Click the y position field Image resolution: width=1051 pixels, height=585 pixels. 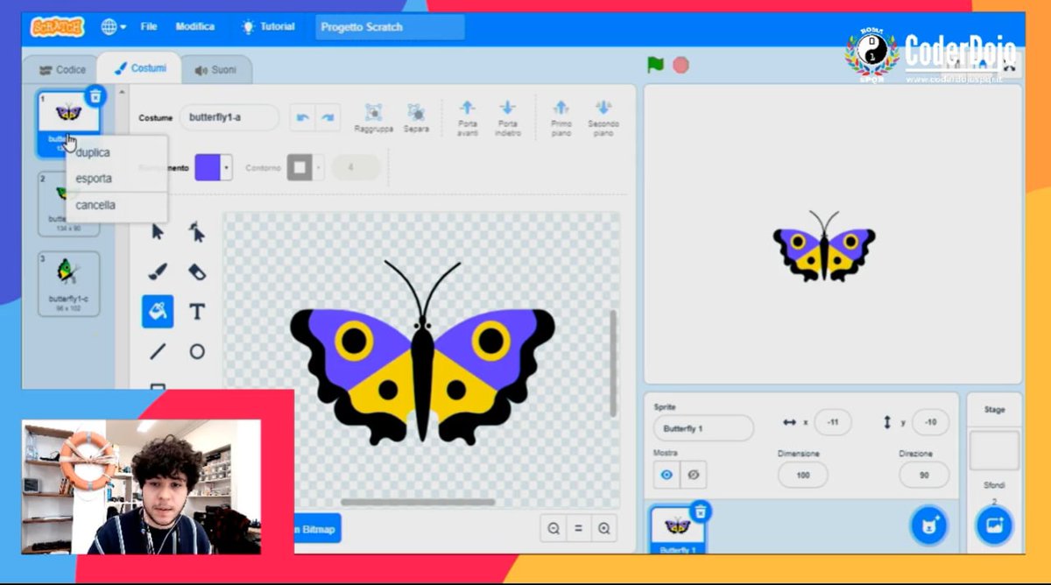click(x=930, y=422)
